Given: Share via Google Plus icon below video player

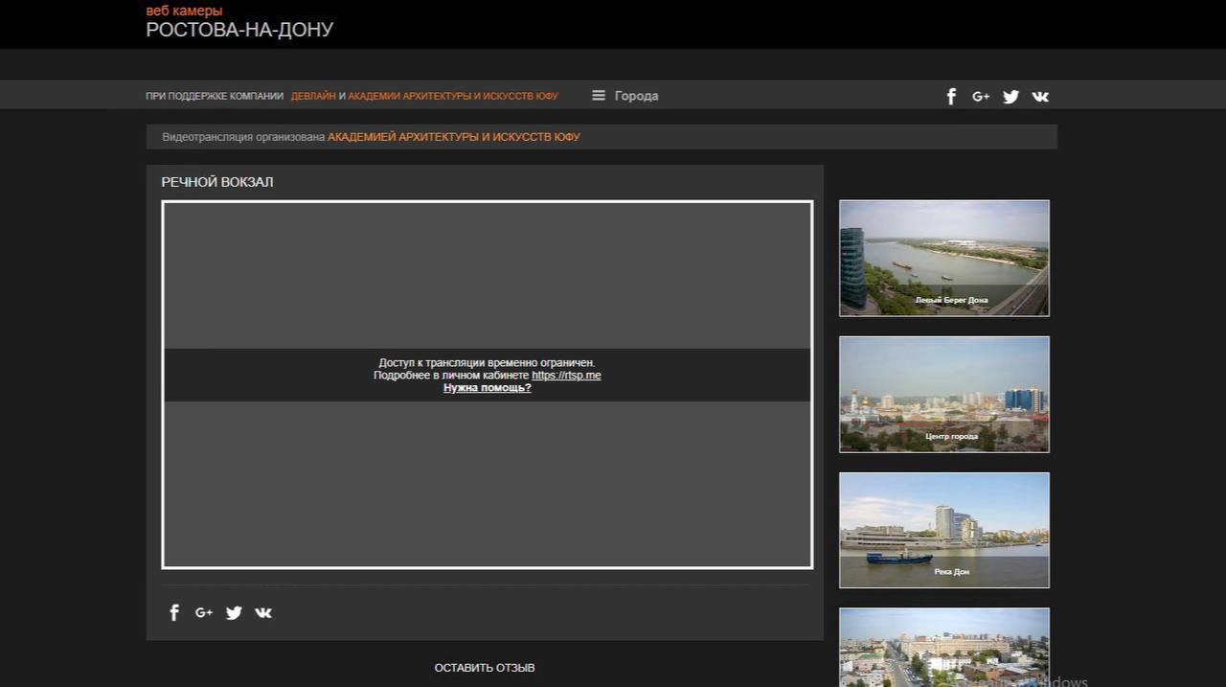Looking at the screenshot, I should (204, 612).
